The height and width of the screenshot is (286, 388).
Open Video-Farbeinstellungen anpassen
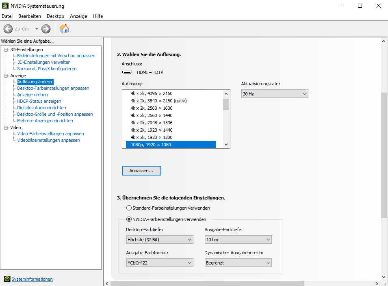click(50, 134)
